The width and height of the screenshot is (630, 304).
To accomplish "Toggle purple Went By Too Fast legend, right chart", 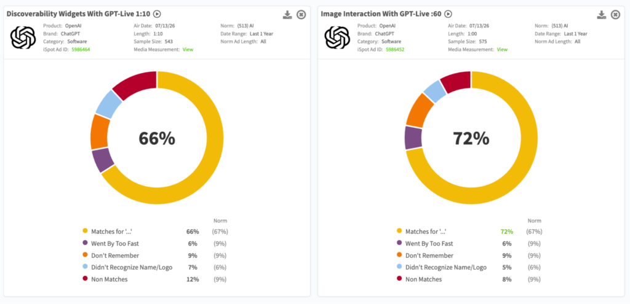I will (399, 243).
